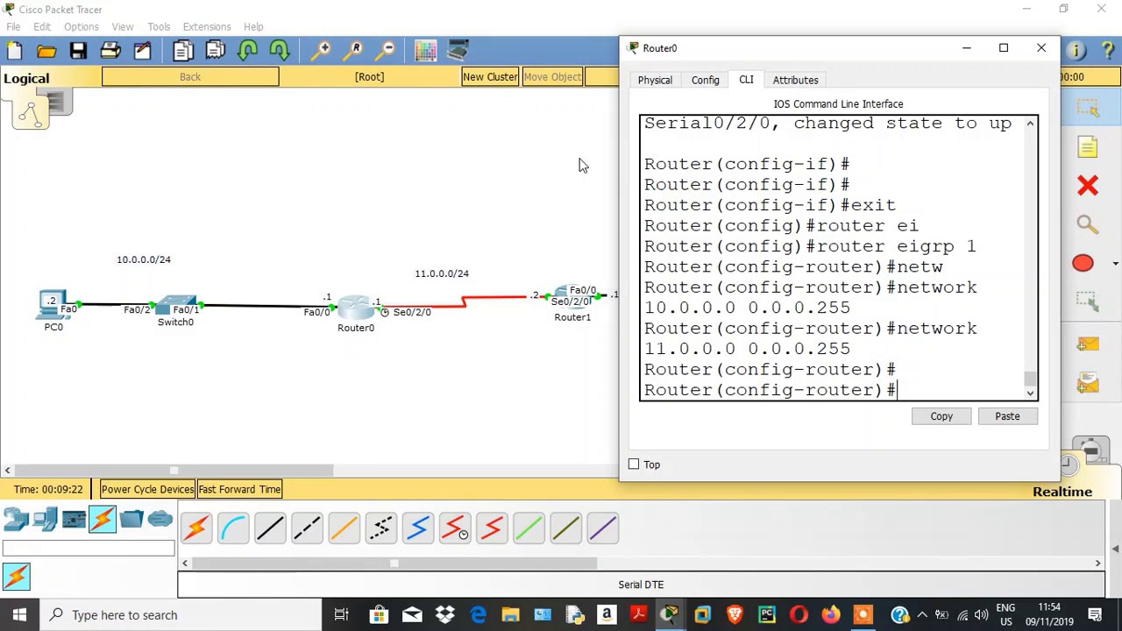Pick the Serial DTE cable

(x=492, y=528)
